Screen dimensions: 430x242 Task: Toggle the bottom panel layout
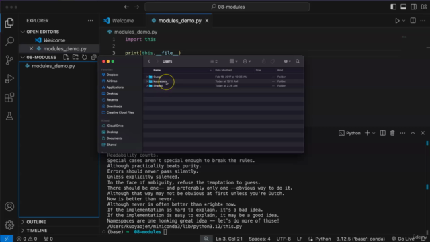point(403,7)
